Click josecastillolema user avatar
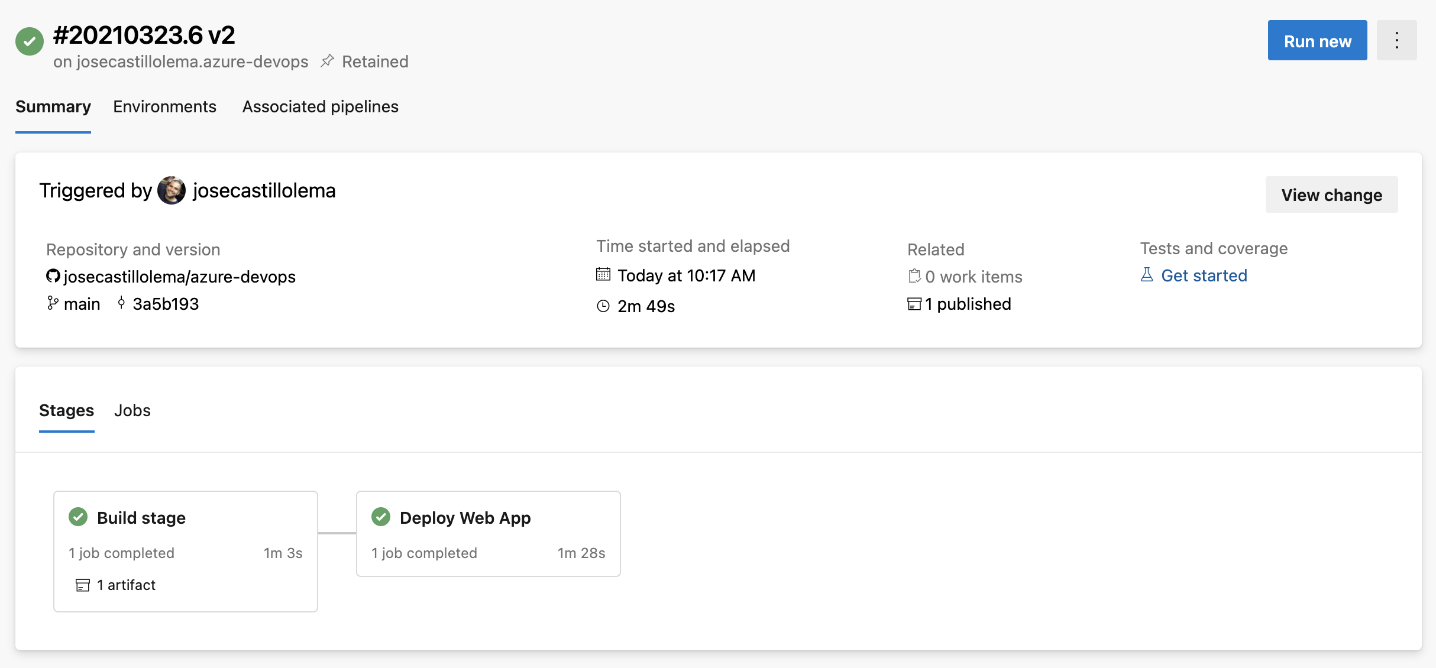This screenshot has height=668, width=1436. [172, 190]
